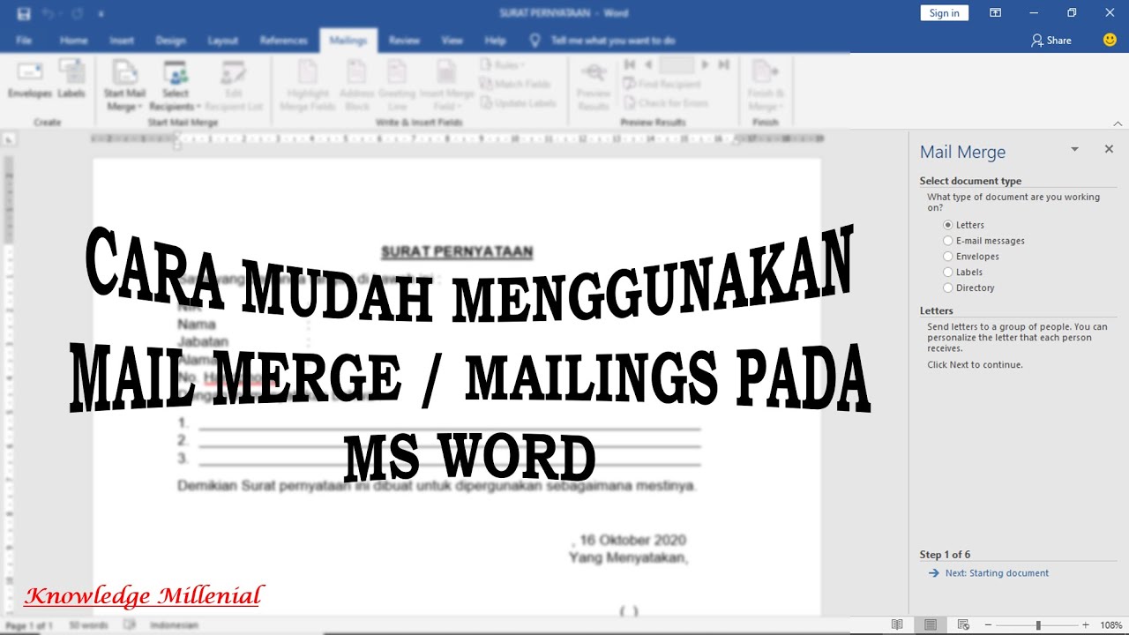Switch to the Design tab
The height and width of the screenshot is (635, 1129).
[170, 41]
